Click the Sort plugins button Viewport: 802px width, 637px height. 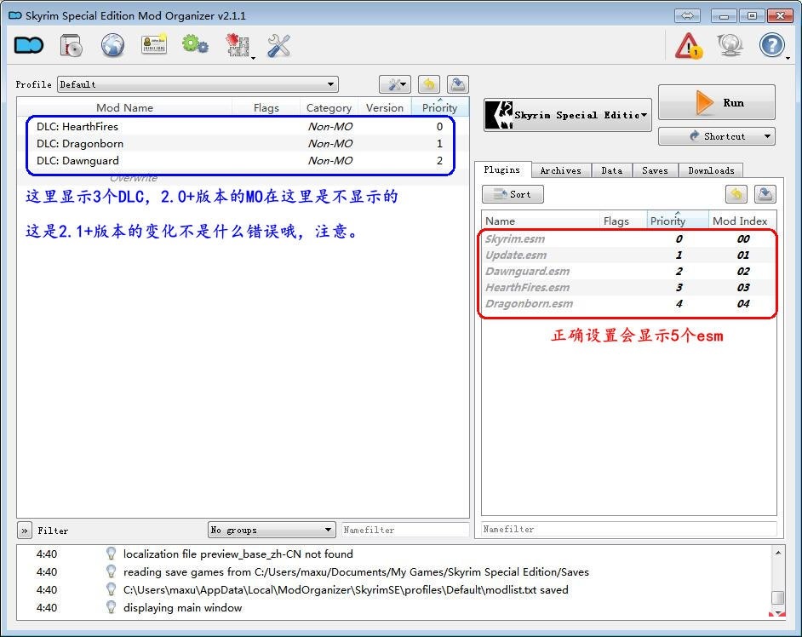pyautogui.click(x=513, y=194)
